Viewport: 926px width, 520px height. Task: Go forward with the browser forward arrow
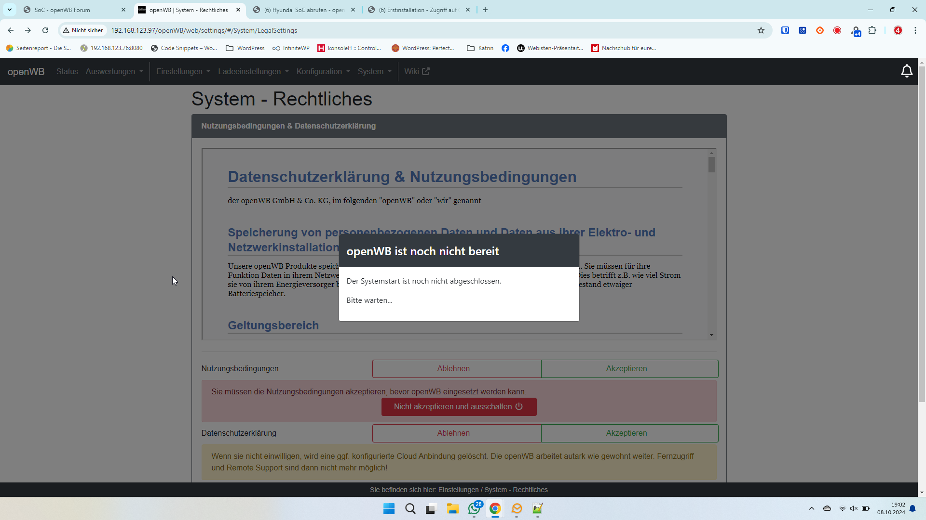[x=28, y=30]
